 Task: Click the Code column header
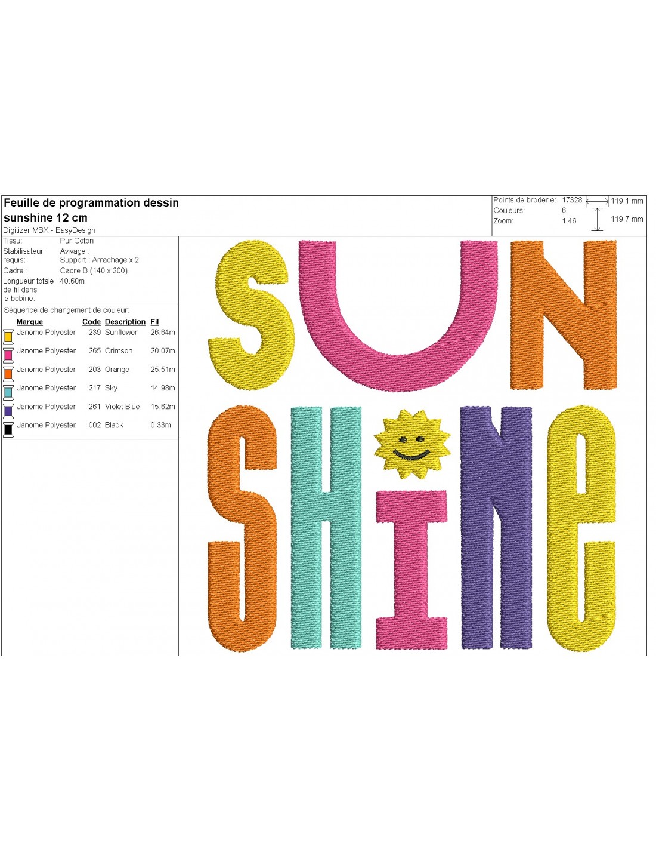[91, 322]
